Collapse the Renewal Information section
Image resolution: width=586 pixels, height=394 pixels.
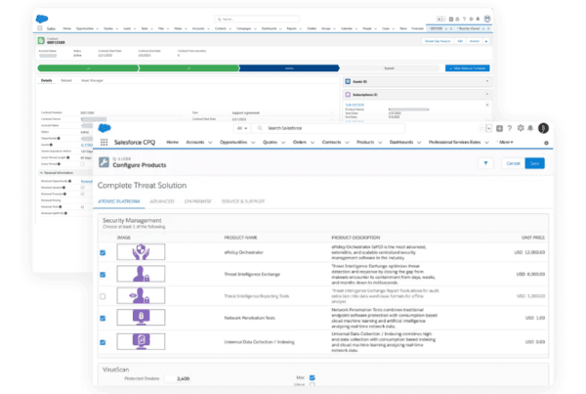pyautogui.click(x=41, y=173)
